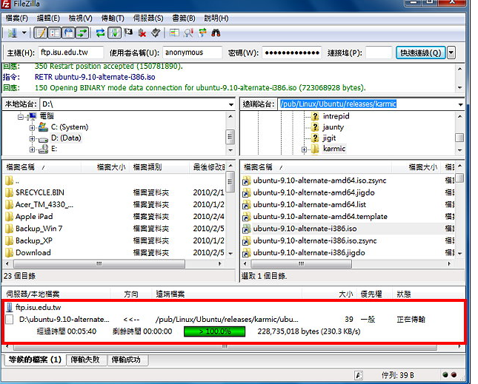Open the 檢視(V) menu
478x384 pixels.
[80, 18]
